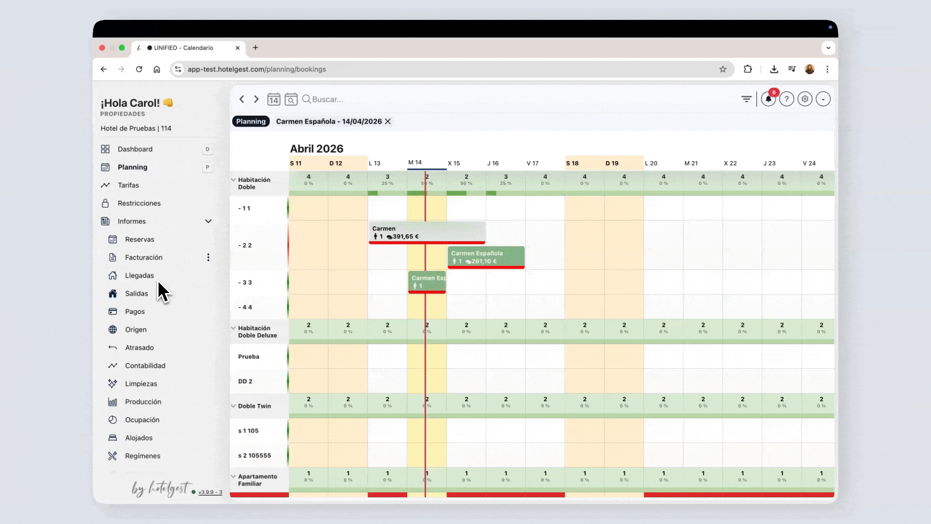The height and width of the screenshot is (524, 931).
Task: Go to next calendar period arrow
Action: coord(256,99)
